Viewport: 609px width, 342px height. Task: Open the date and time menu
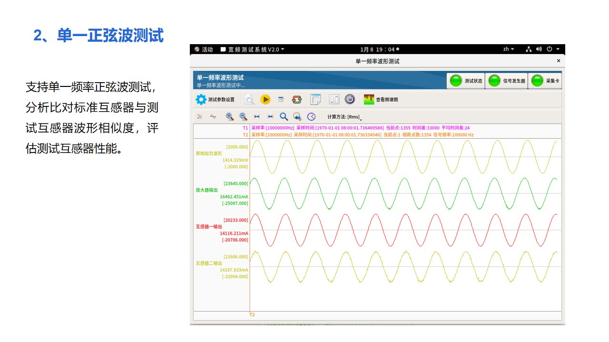[x=379, y=49]
